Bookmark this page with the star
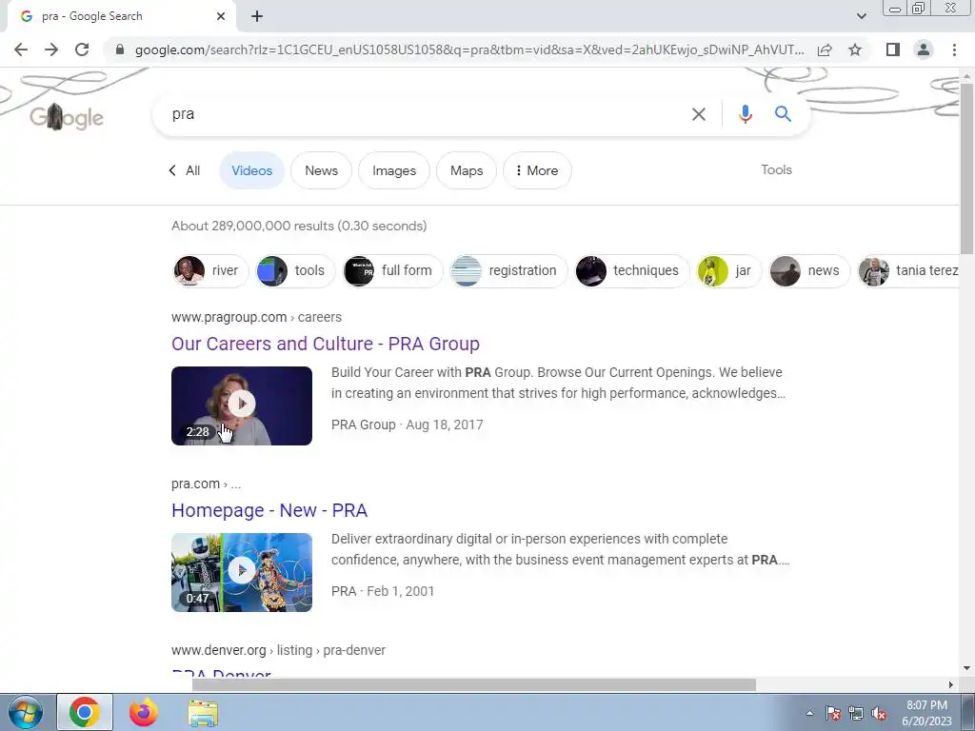This screenshot has height=731, width=975. coord(856,49)
